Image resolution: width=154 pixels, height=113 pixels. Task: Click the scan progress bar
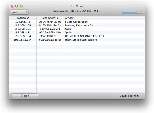point(132,12)
